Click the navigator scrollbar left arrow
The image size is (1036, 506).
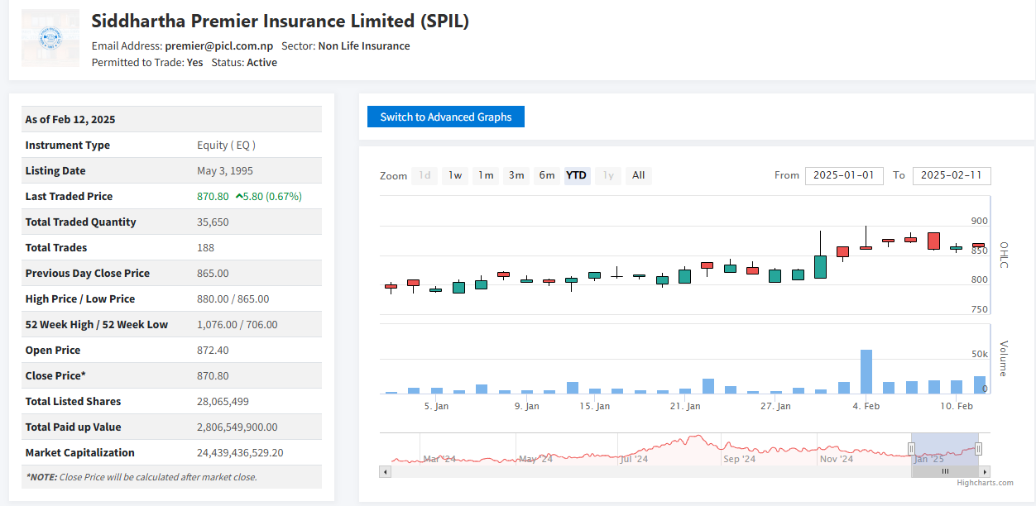[385, 471]
